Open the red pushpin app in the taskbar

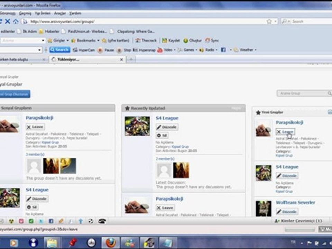pyautogui.click(x=73, y=243)
